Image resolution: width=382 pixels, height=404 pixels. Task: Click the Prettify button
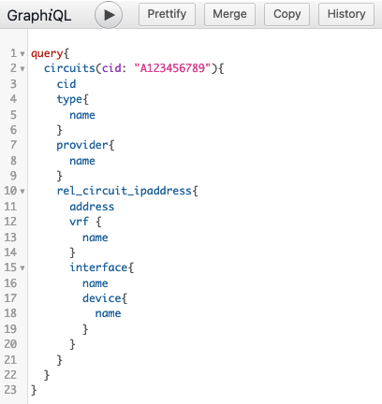167,14
